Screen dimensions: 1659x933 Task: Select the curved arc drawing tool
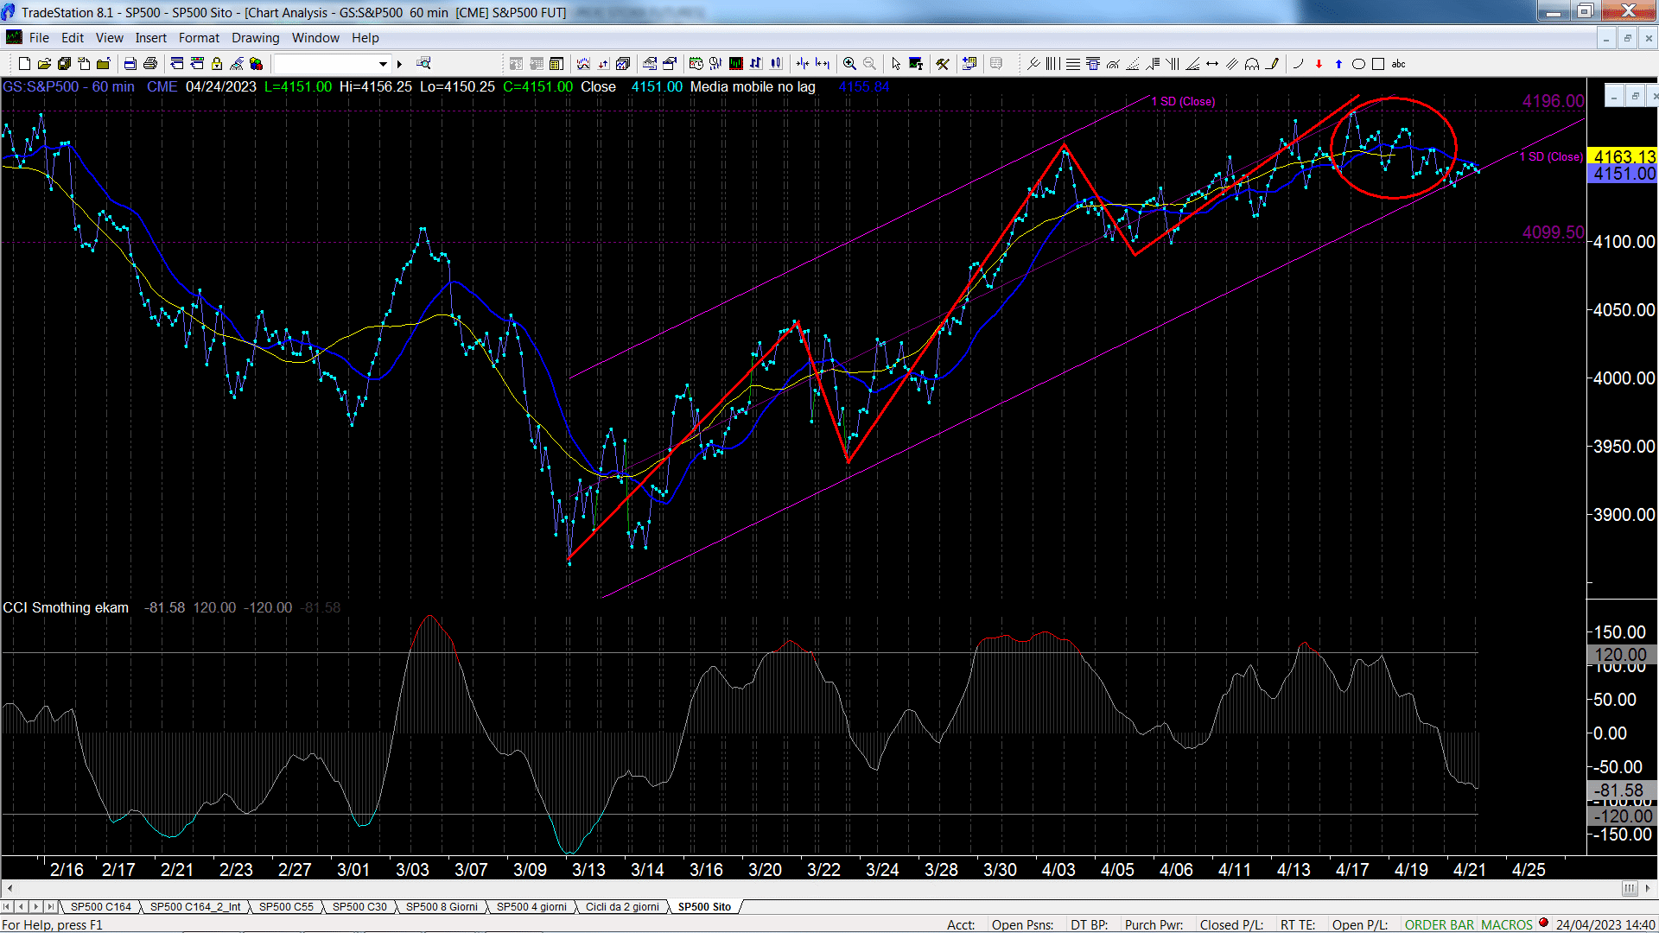(1298, 63)
